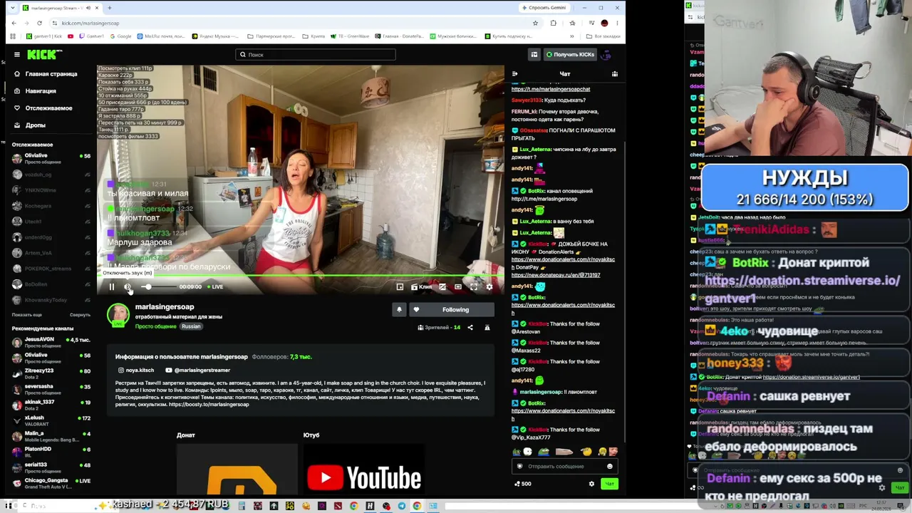The height and width of the screenshot is (513, 912).
Task: Open recommended channel Zitreezy123
Action: [x=51, y=373]
